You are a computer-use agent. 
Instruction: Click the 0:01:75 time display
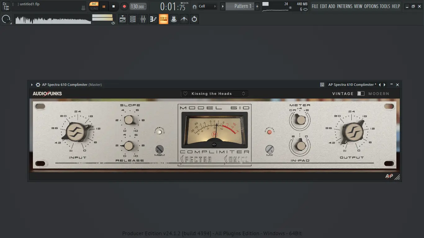point(173,7)
